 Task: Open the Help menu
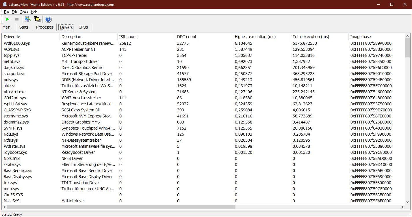(34, 12)
